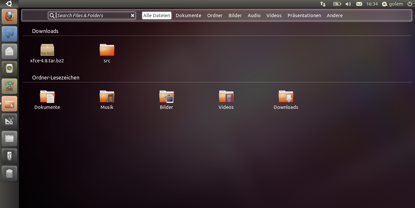Open the volume indicator menu
415x208 pixels.
click(348, 4)
